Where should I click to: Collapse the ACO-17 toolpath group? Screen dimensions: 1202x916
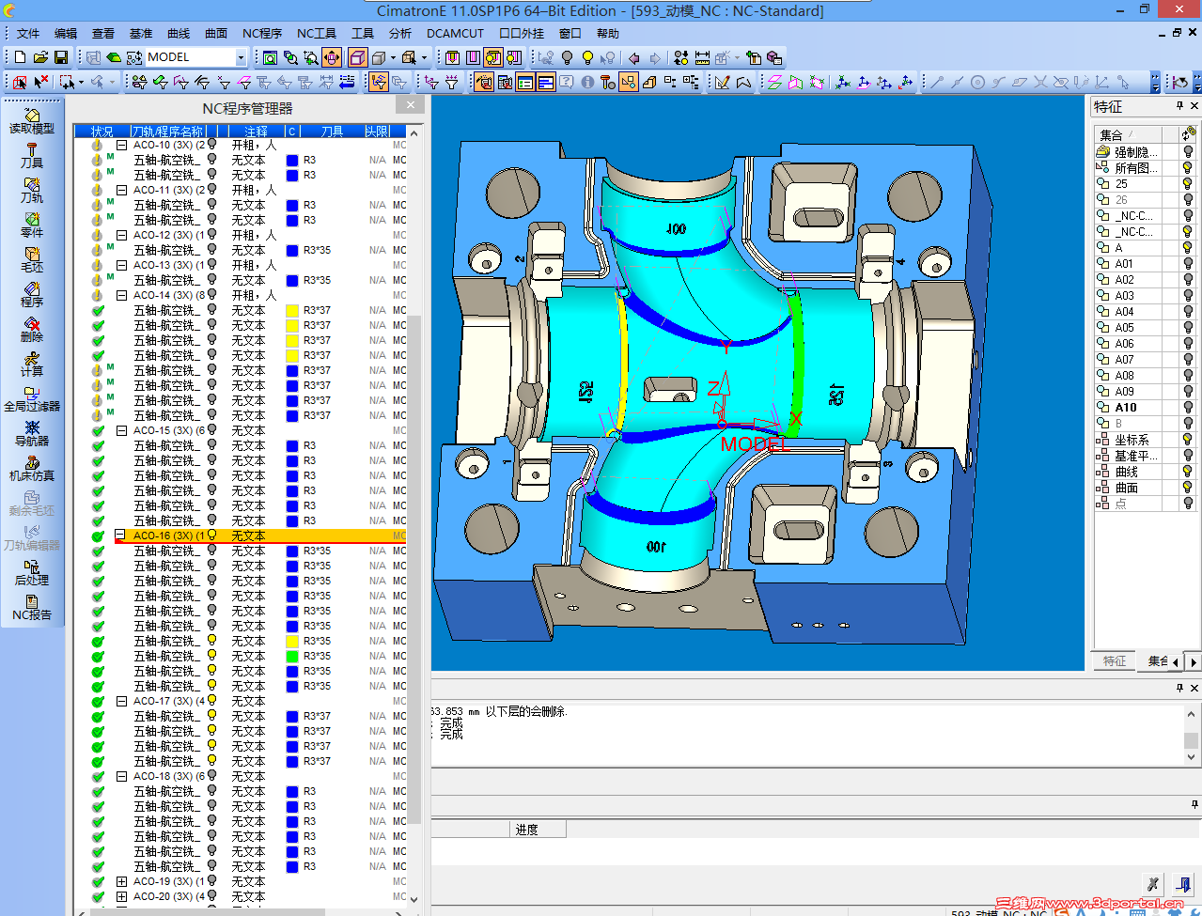click(x=122, y=701)
